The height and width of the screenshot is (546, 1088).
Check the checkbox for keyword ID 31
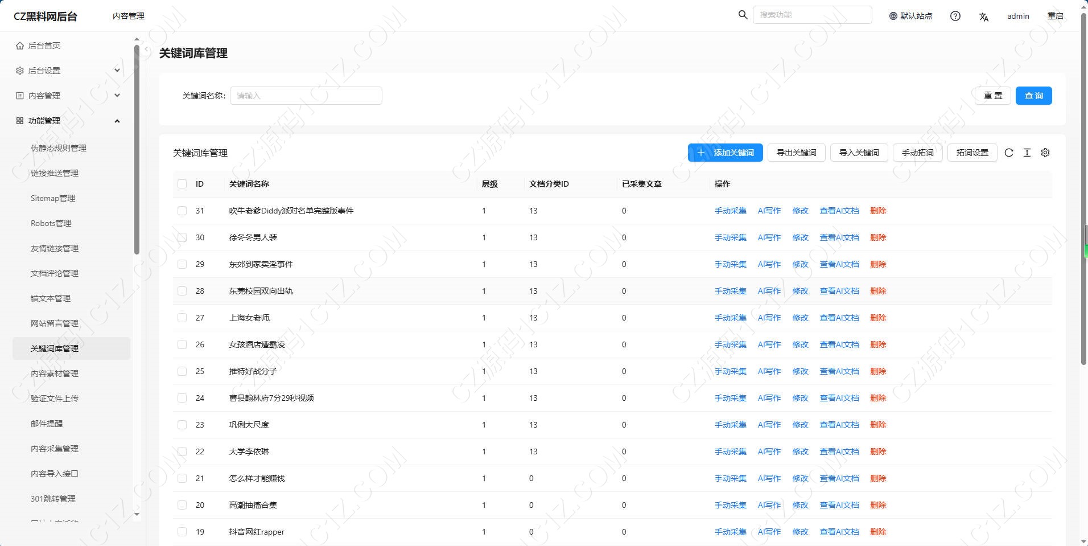tap(182, 211)
